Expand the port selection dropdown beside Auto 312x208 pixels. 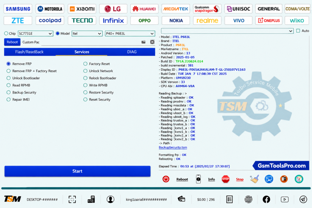coord(227,31)
